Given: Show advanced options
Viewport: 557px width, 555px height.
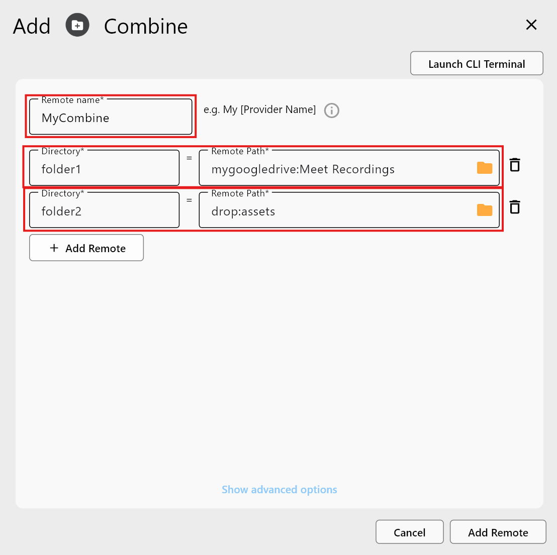Looking at the screenshot, I should pyautogui.click(x=279, y=489).
